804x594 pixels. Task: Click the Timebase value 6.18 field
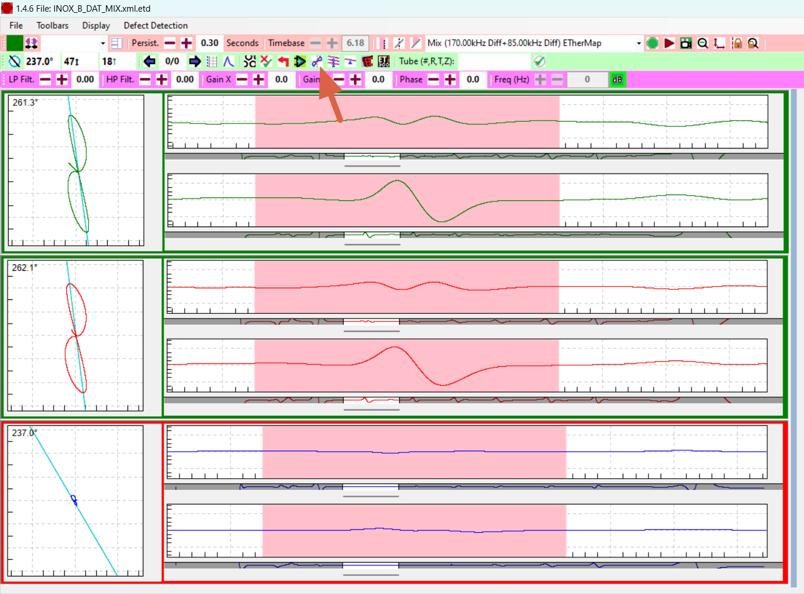tap(355, 43)
